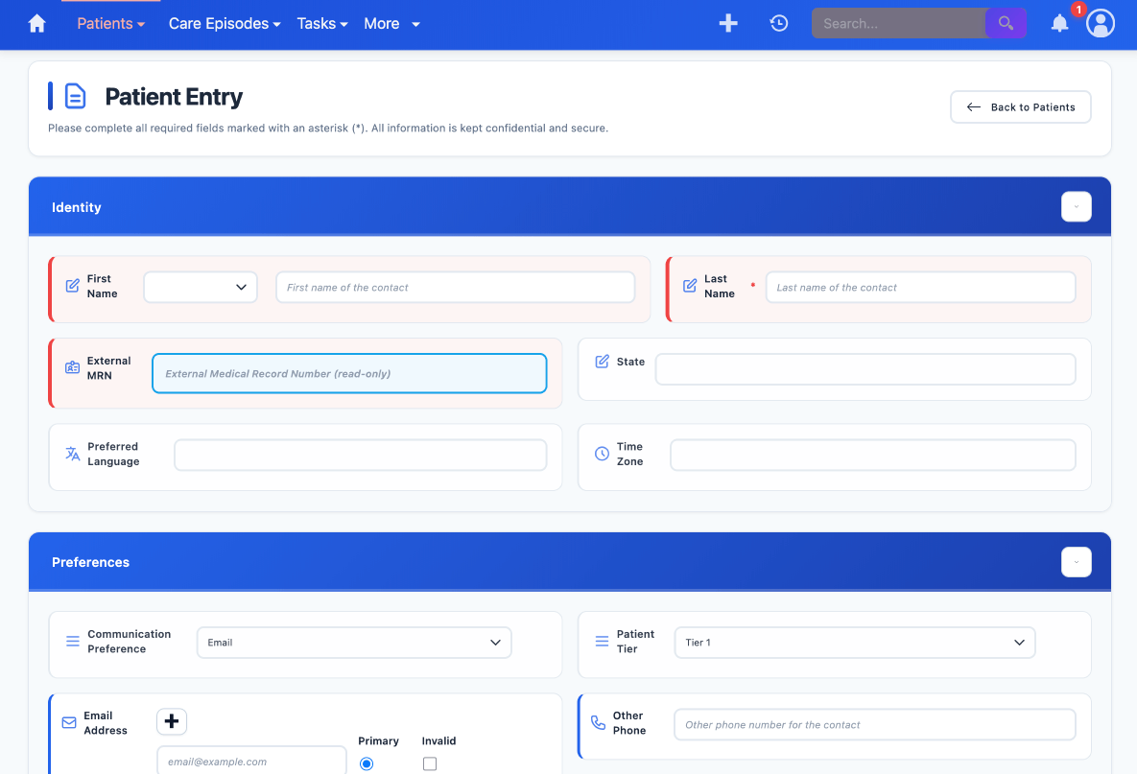
Task: Click the user profile account icon
Action: click(x=1101, y=23)
